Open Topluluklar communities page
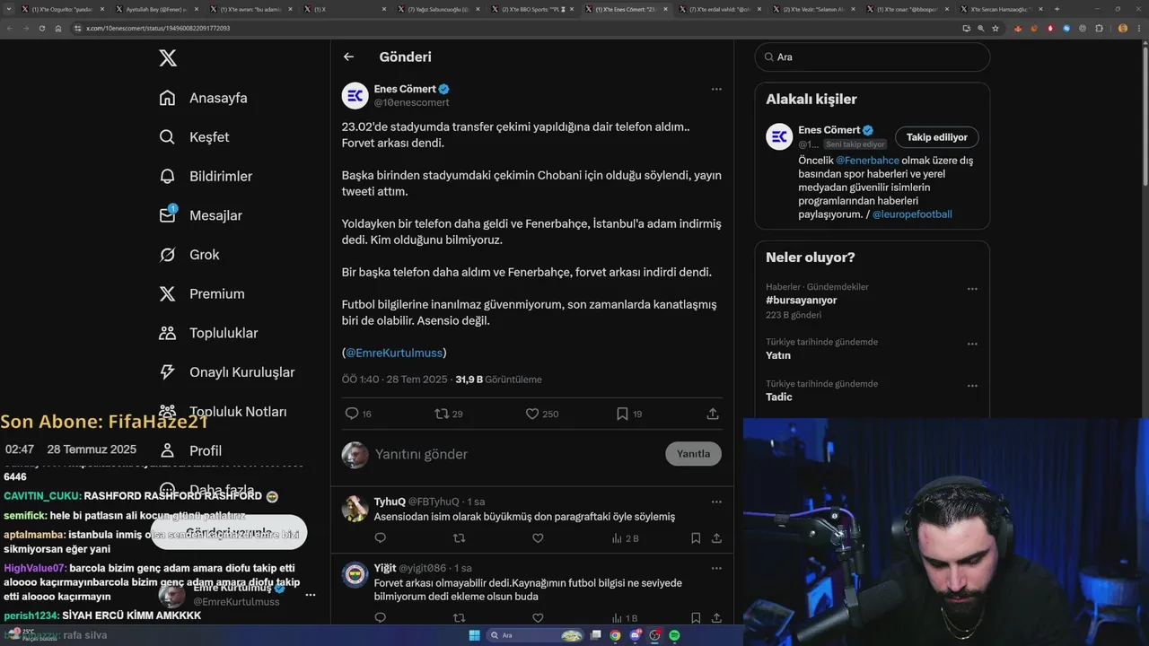 click(208, 333)
